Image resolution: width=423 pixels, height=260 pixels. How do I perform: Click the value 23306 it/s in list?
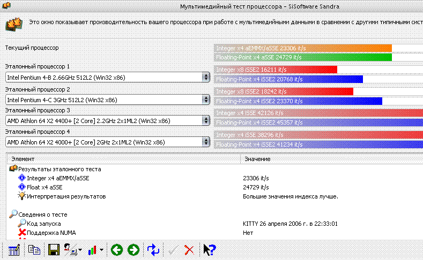coord(256,178)
